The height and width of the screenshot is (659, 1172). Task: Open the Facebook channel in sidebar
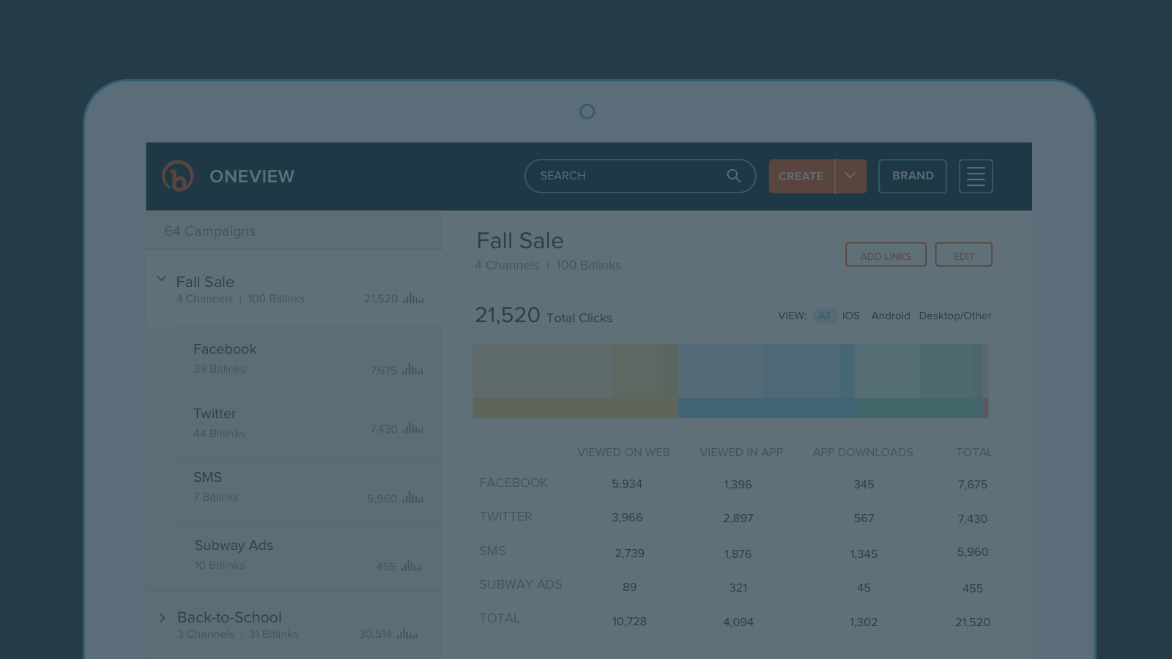tap(308, 359)
